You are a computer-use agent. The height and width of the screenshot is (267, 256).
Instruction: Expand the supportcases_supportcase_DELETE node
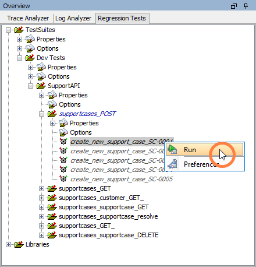41,235
